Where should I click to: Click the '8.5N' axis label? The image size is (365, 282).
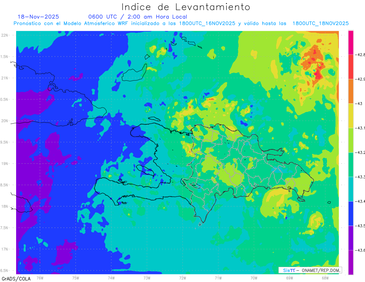5,185
